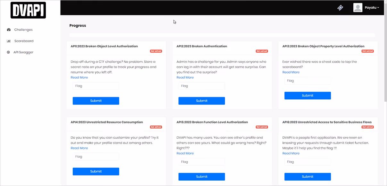Open Challenges in the sidebar
Viewport: 387px width, 186px height.
pos(23,30)
